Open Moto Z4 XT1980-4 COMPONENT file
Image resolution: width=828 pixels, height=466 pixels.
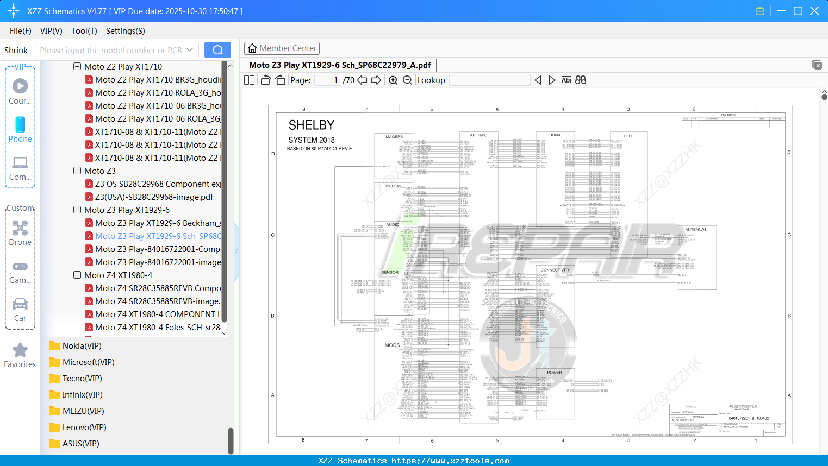153,314
